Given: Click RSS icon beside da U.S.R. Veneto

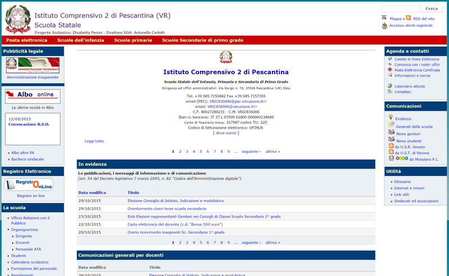Looking at the screenshot, I should (391, 146).
